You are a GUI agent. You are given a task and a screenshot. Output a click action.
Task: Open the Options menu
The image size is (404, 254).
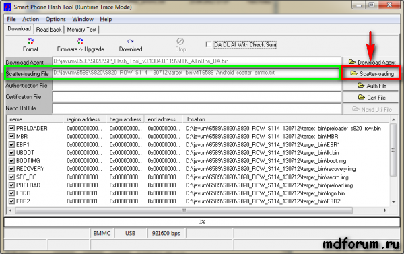pos(55,19)
